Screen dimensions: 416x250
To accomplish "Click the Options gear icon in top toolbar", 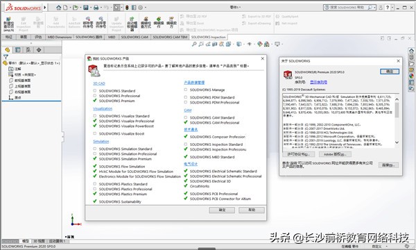I will pos(141,8).
